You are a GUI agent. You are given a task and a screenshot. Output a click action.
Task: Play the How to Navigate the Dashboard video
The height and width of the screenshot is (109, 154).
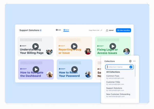tap(36, 69)
